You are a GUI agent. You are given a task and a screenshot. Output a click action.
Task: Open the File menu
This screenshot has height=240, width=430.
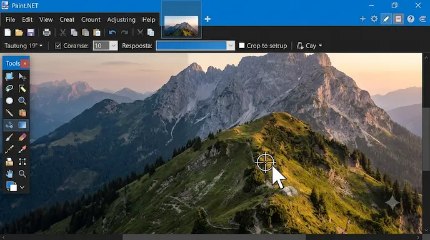[11, 19]
